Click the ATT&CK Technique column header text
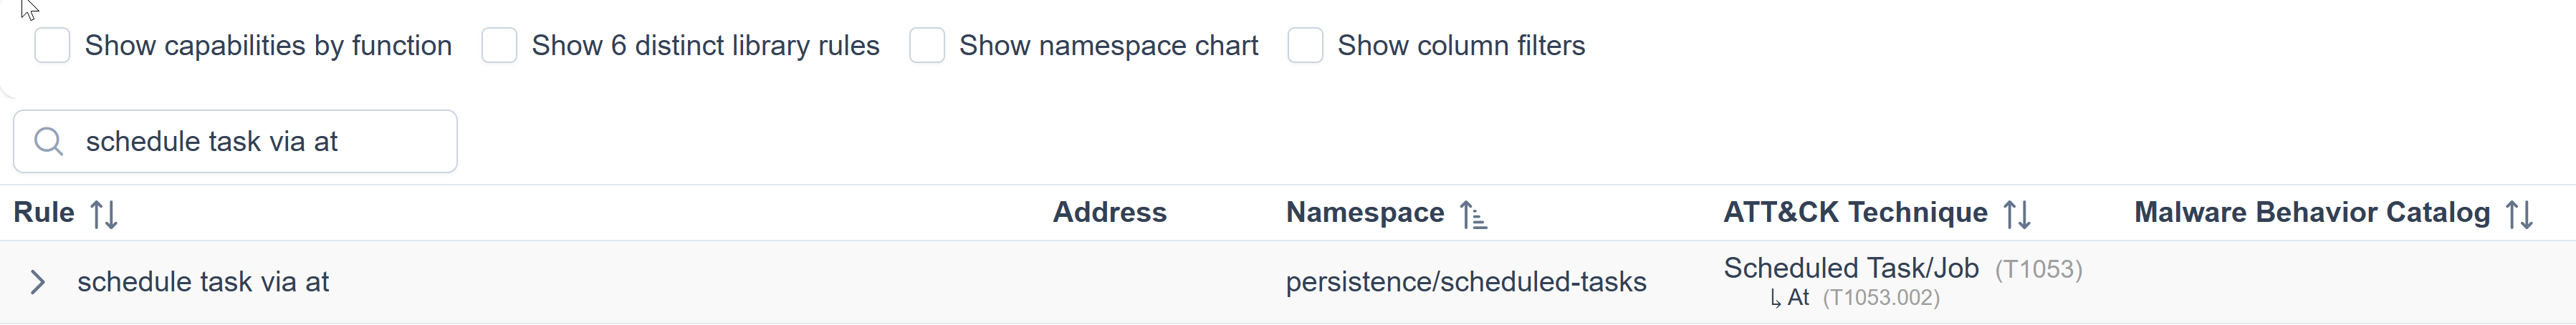The image size is (2576, 325). click(1855, 213)
